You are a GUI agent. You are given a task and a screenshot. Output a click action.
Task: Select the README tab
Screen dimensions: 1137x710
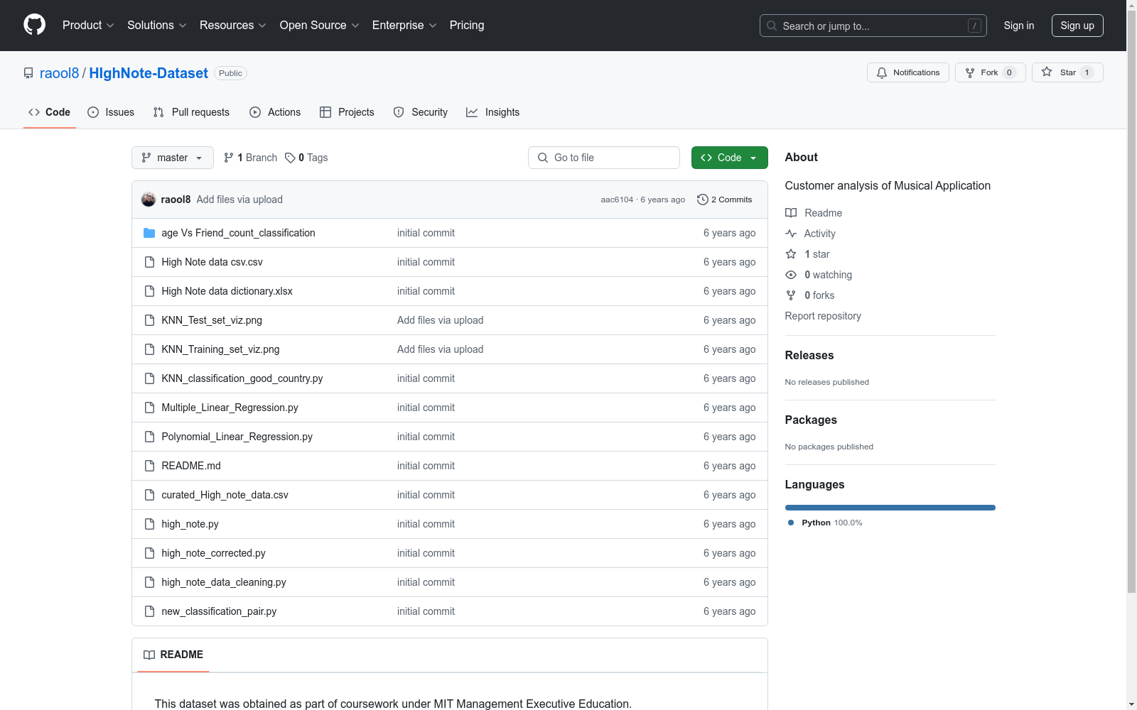[173, 655]
